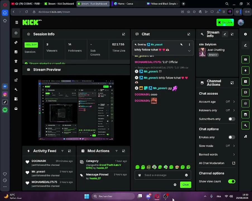Toggle the channel actions widget in right rail

(x=245, y=114)
